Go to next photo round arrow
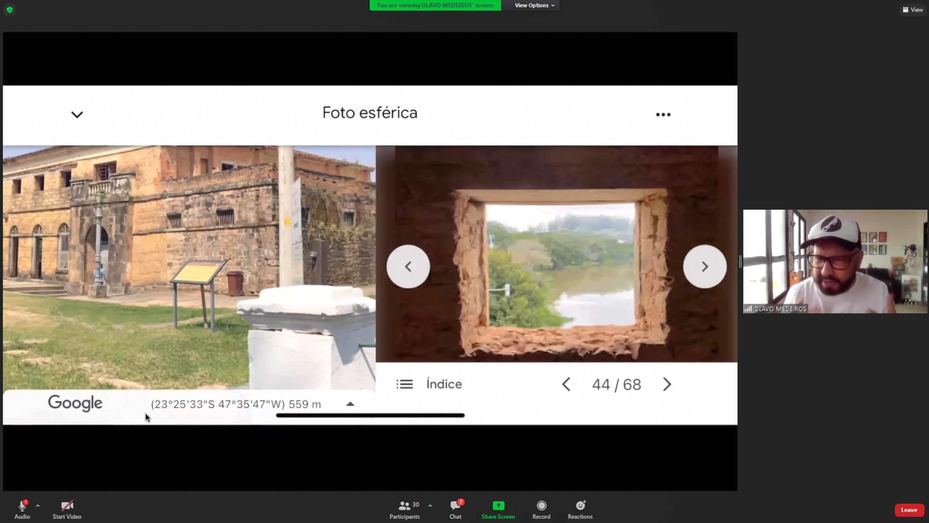The image size is (929, 523). click(704, 267)
